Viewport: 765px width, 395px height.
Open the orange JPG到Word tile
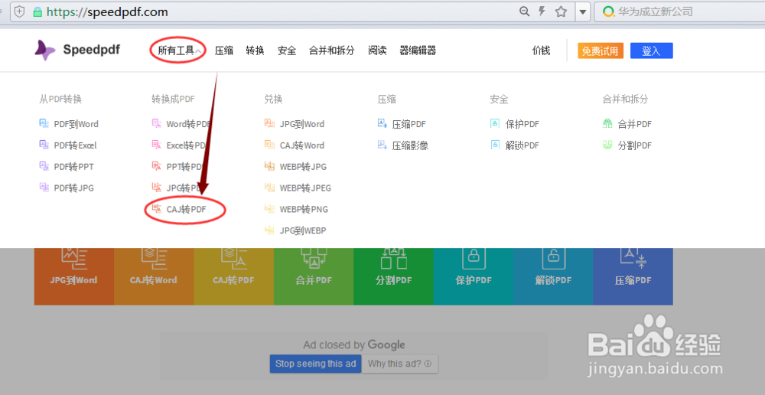point(73,276)
